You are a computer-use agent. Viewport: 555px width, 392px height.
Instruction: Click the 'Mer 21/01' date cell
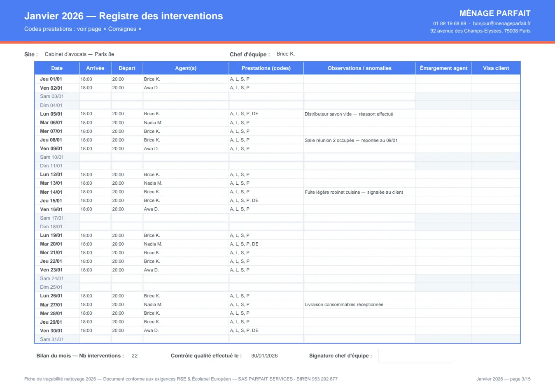[57, 253]
